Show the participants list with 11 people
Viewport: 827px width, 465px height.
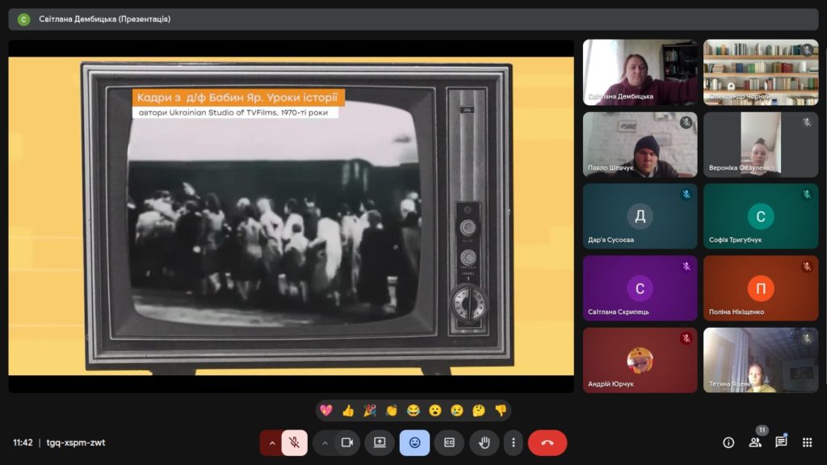pyautogui.click(x=755, y=442)
